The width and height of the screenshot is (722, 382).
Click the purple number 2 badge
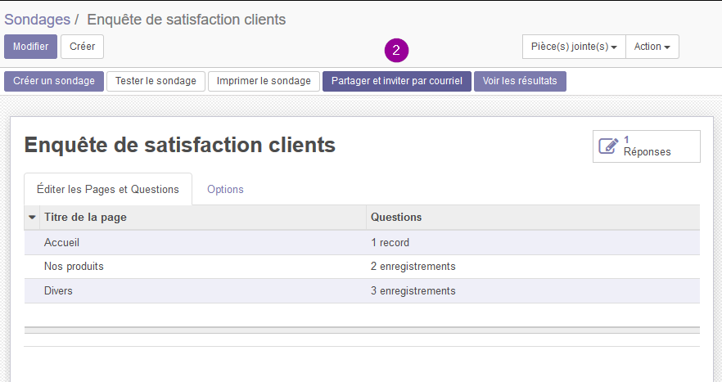(x=396, y=49)
